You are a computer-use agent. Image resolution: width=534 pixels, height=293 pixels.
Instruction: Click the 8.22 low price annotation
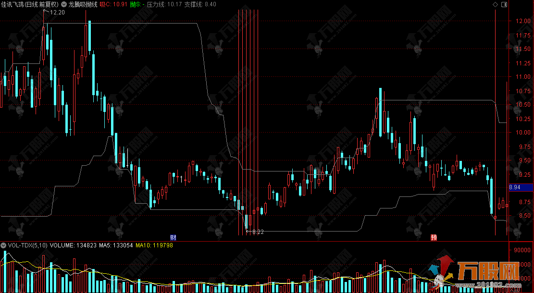[257, 232]
